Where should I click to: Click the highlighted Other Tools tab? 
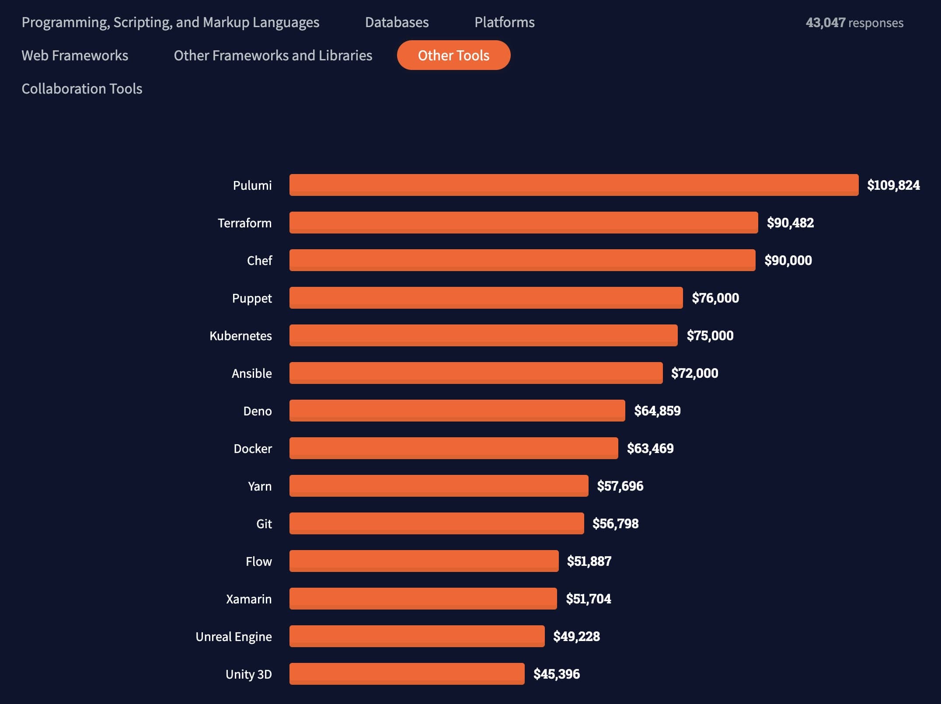[x=453, y=56]
